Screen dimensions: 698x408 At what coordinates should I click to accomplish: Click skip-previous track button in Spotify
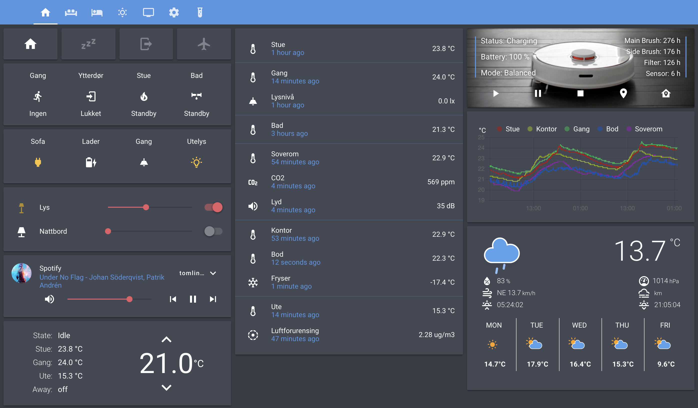click(x=173, y=299)
